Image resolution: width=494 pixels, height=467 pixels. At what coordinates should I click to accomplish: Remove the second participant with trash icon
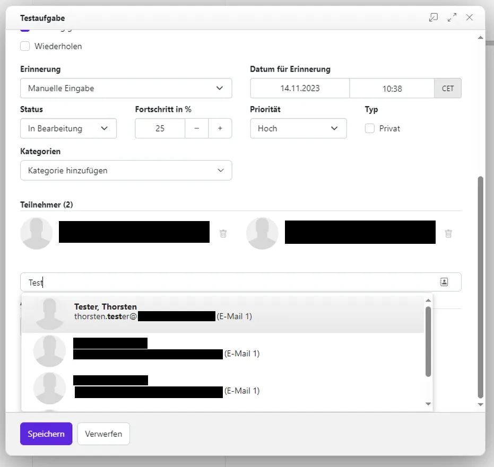pos(448,233)
